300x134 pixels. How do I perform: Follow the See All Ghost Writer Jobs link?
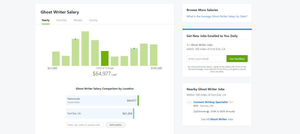coord(217,119)
